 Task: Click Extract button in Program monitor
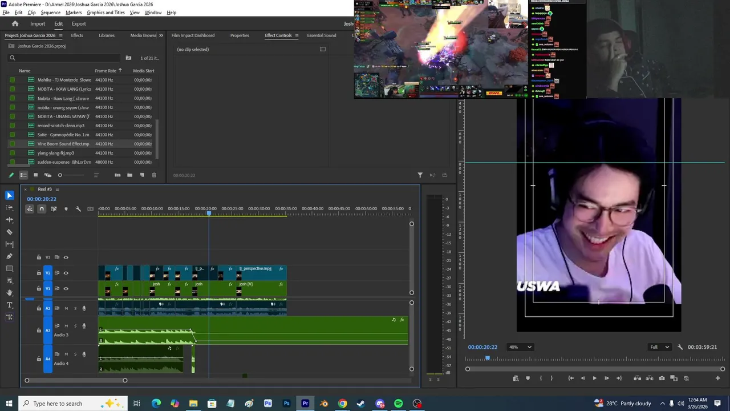tap(649, 378)
